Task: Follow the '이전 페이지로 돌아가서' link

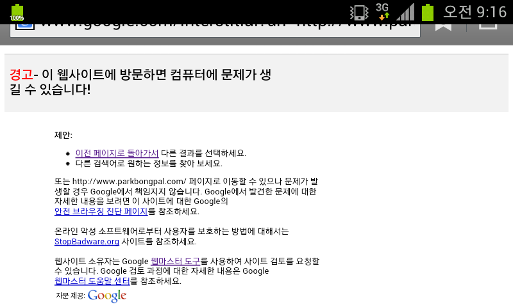Action: tap(117, 153)
